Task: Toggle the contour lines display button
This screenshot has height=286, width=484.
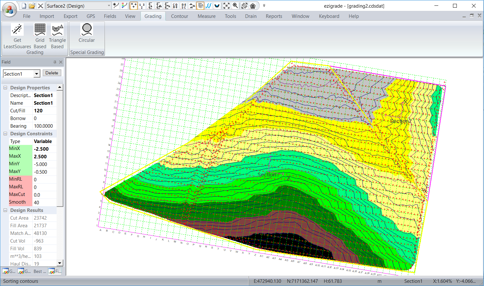Action: [x=200, y=6]
